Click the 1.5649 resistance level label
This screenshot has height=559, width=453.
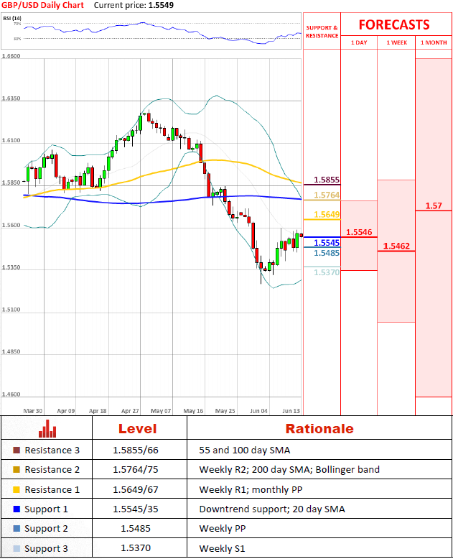pos(327,214)
